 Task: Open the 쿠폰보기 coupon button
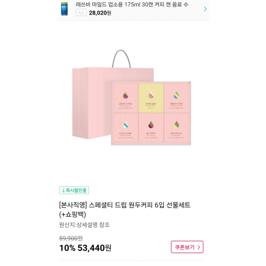(187, 247)
